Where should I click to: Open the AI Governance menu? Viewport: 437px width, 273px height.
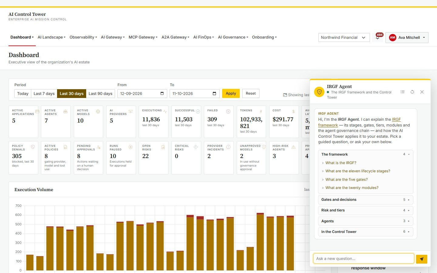(x=233, y=37)
